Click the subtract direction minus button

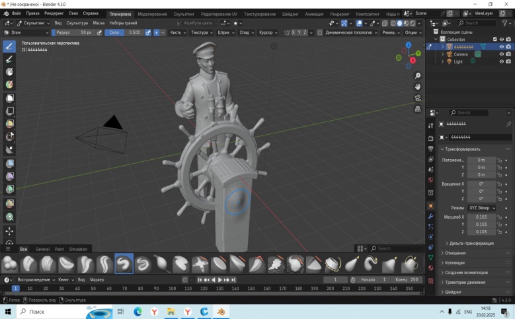tap(163, 32)
